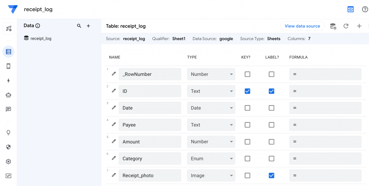Click formula field for Amount column
This screenshot has width=369, height=186.
point(325,142)
